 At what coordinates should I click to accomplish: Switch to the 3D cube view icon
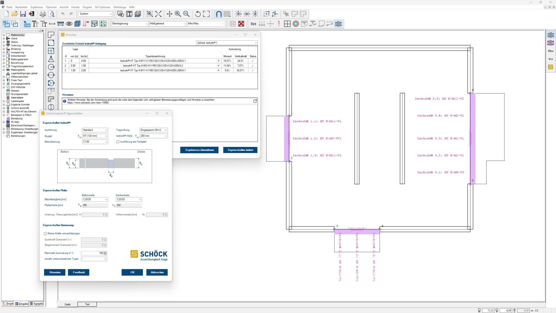[x=78, y=24]
